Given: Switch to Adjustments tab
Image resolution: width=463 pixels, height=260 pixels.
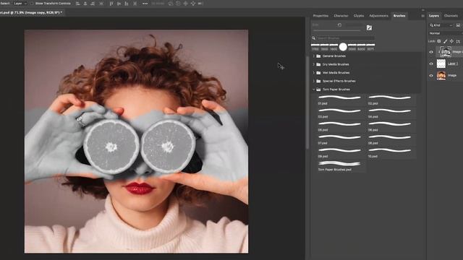Looking at the screenshot, I should point(378,16).
